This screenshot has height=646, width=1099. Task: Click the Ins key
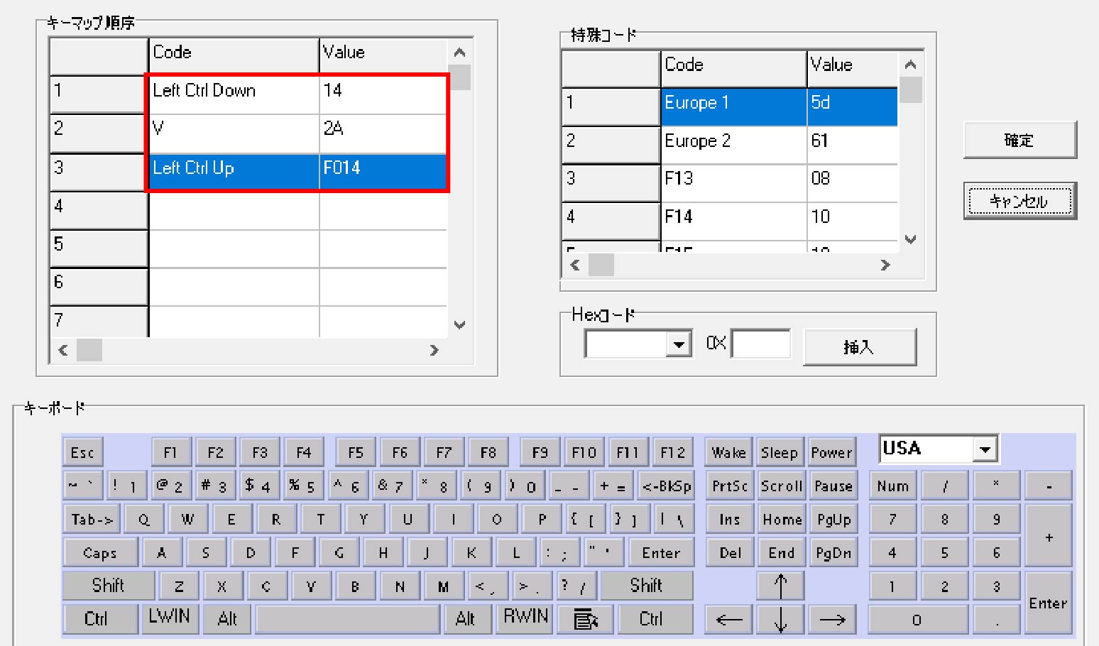729,520
